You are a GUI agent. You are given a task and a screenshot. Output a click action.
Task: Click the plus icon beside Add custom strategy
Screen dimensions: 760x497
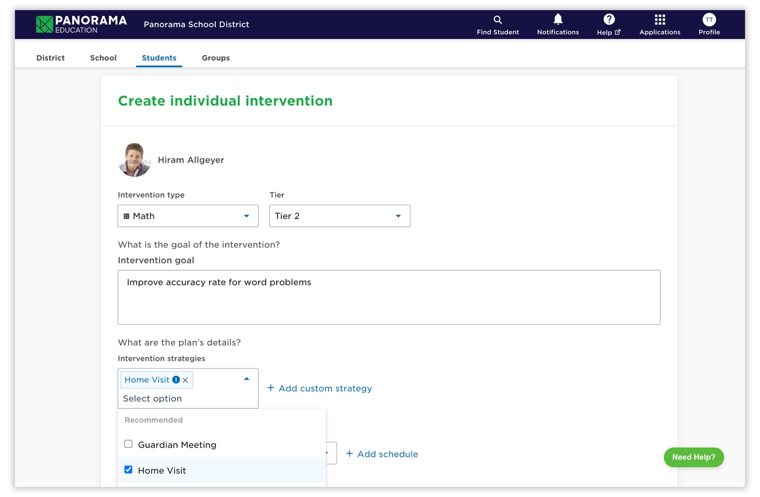tap(271, 388)
